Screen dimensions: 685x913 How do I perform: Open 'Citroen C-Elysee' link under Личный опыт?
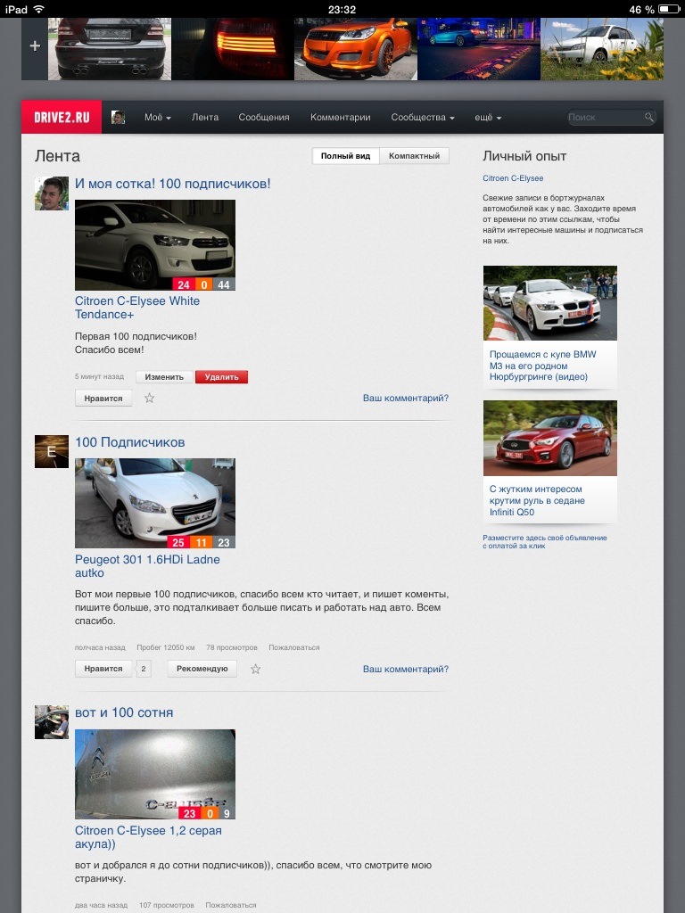point(513,178)
